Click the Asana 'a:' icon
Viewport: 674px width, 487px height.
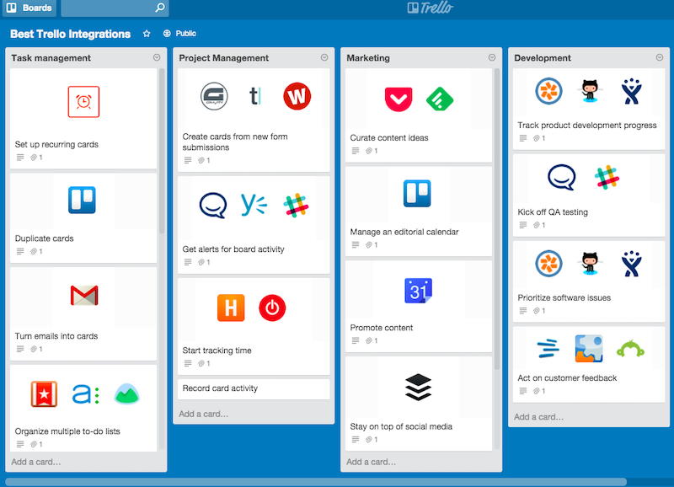click(86, 393)
